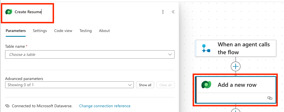Image resolution: width=284 pixels, height=112 pixels.
Task: Click the Create Resume title field
Action: [x=28, y=12]
